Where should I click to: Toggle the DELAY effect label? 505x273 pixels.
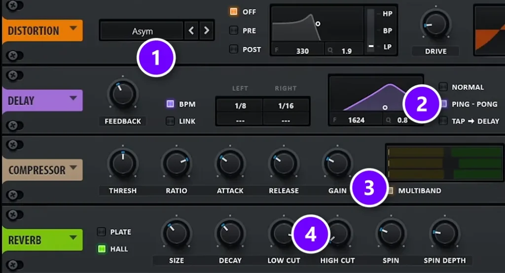(21, 101)
